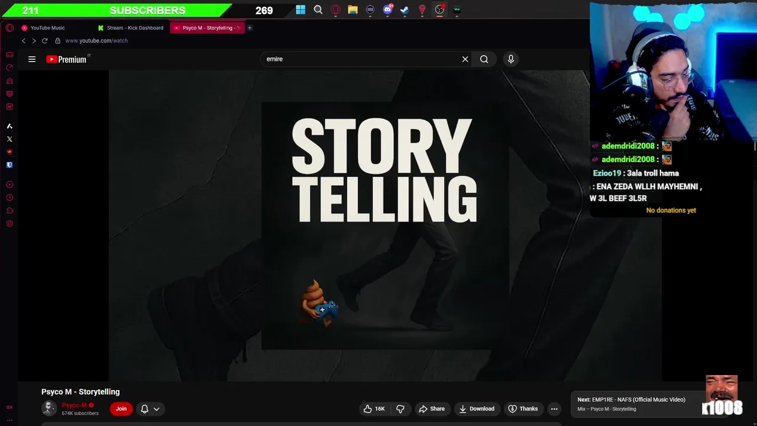The image size is (757, 426).
Task: Open the X (Twitter) sidebar panel
Action: click(x=9, y=139)
